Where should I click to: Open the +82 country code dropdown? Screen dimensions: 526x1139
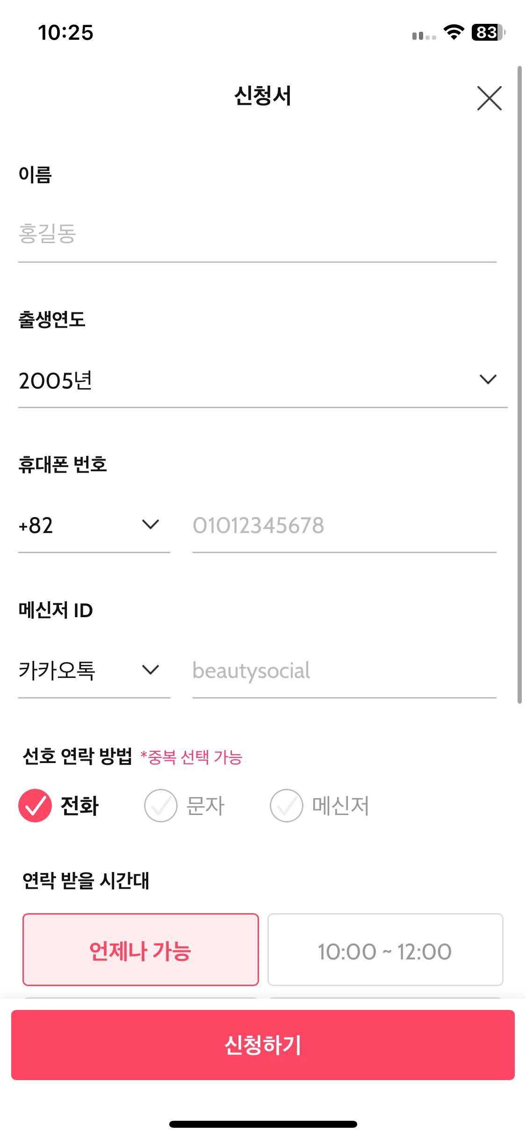coord(94,526)
